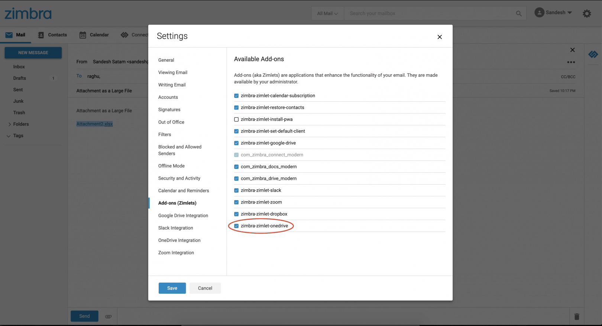This screenshot has width=602, height=326.
Task: Toggle zimbra-zimlet-set-default-client checkbox
Action: click(236, 131)
